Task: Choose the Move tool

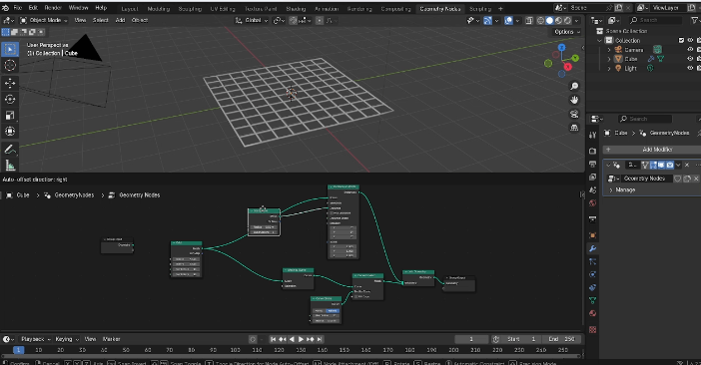Action: point(10,83)
